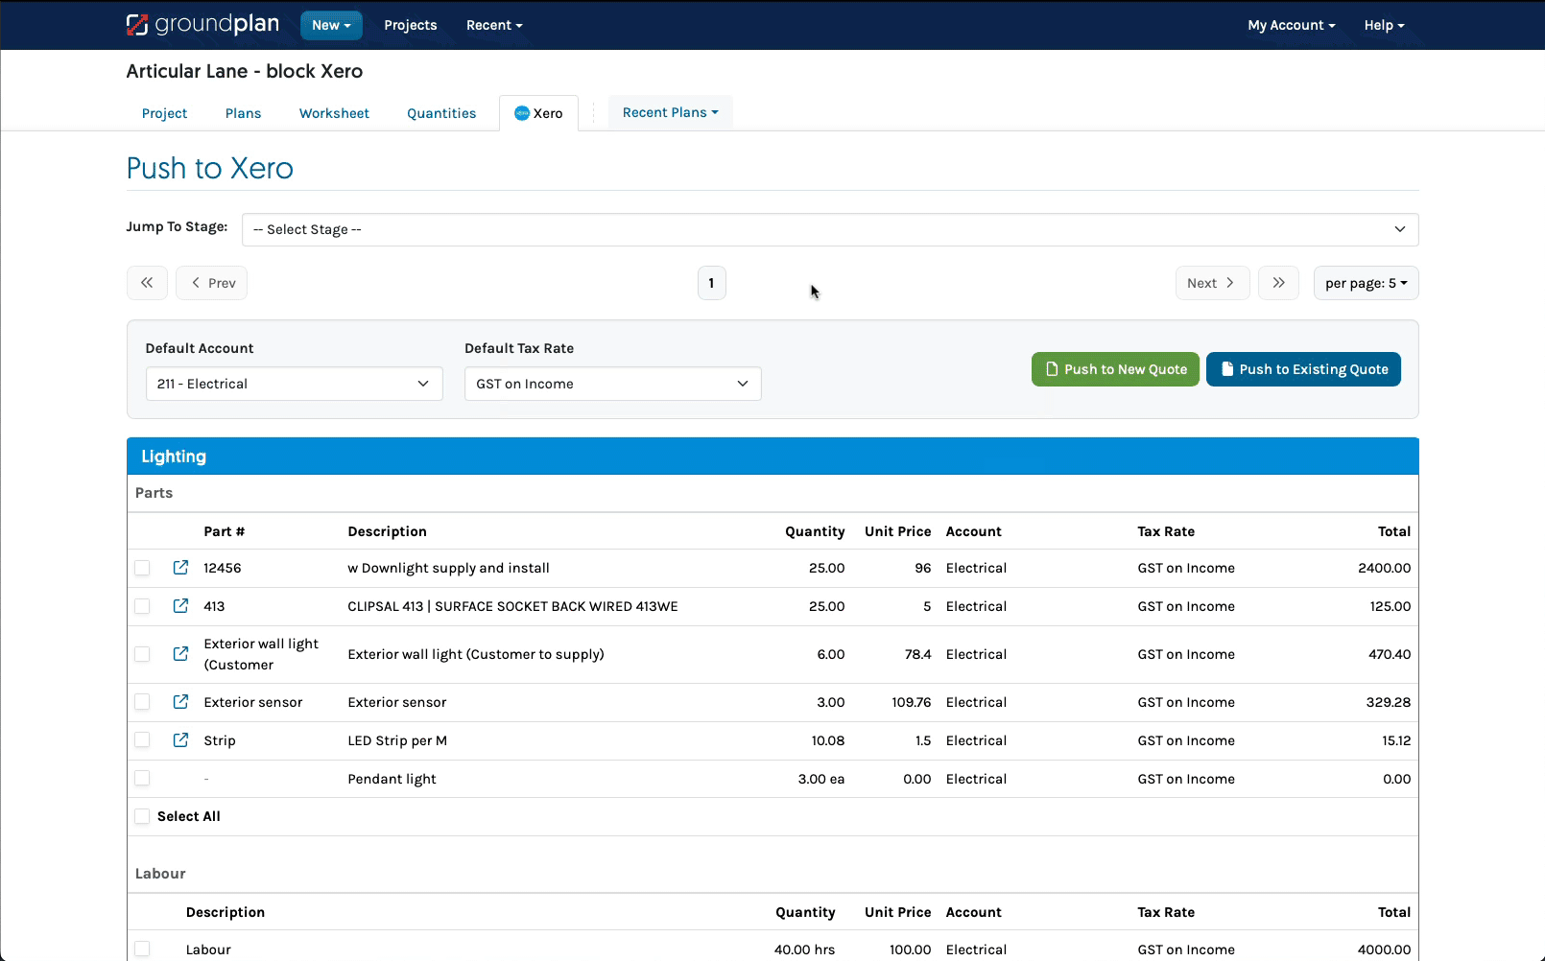The width and height of the screenshot is (1545, 961).
Task: Switch to the Quantities tab
Action: tap(440, 112)
